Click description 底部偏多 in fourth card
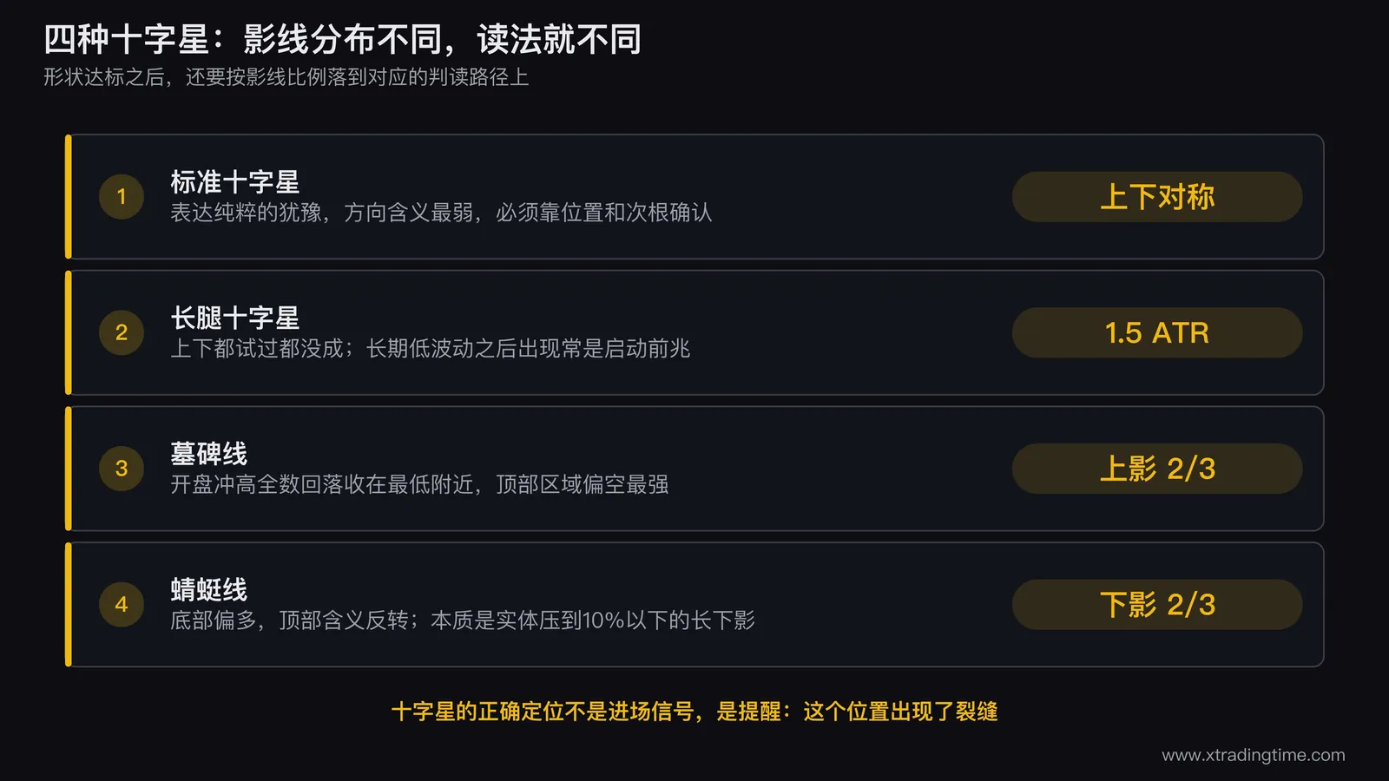The image size is (1389, 781). 463,620
